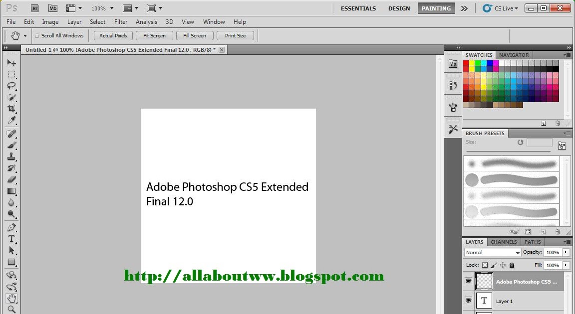Enable Scroll All Windows checkbox

pyautogui.click(x=37, y=35)
